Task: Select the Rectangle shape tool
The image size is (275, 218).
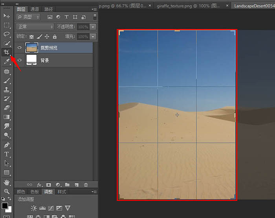Action: (7, 172)
